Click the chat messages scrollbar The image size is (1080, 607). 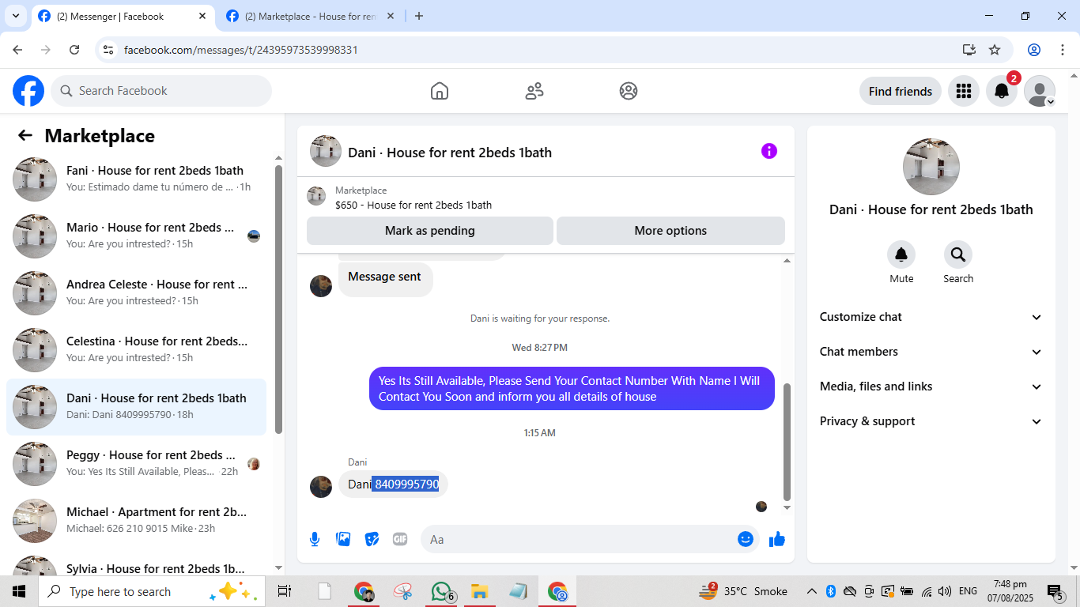[787, 443]
